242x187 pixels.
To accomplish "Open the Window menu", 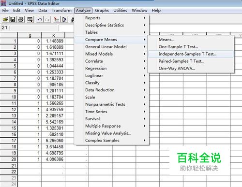I will click(139, 11).
